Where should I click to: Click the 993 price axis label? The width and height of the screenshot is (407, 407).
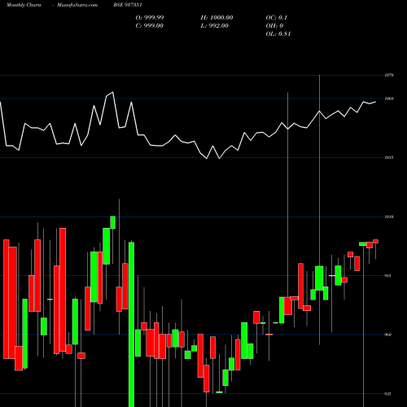coord(388,276)
